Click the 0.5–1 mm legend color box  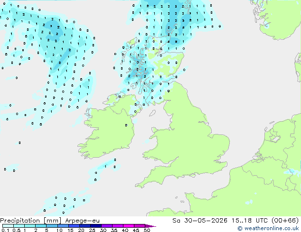19,226
